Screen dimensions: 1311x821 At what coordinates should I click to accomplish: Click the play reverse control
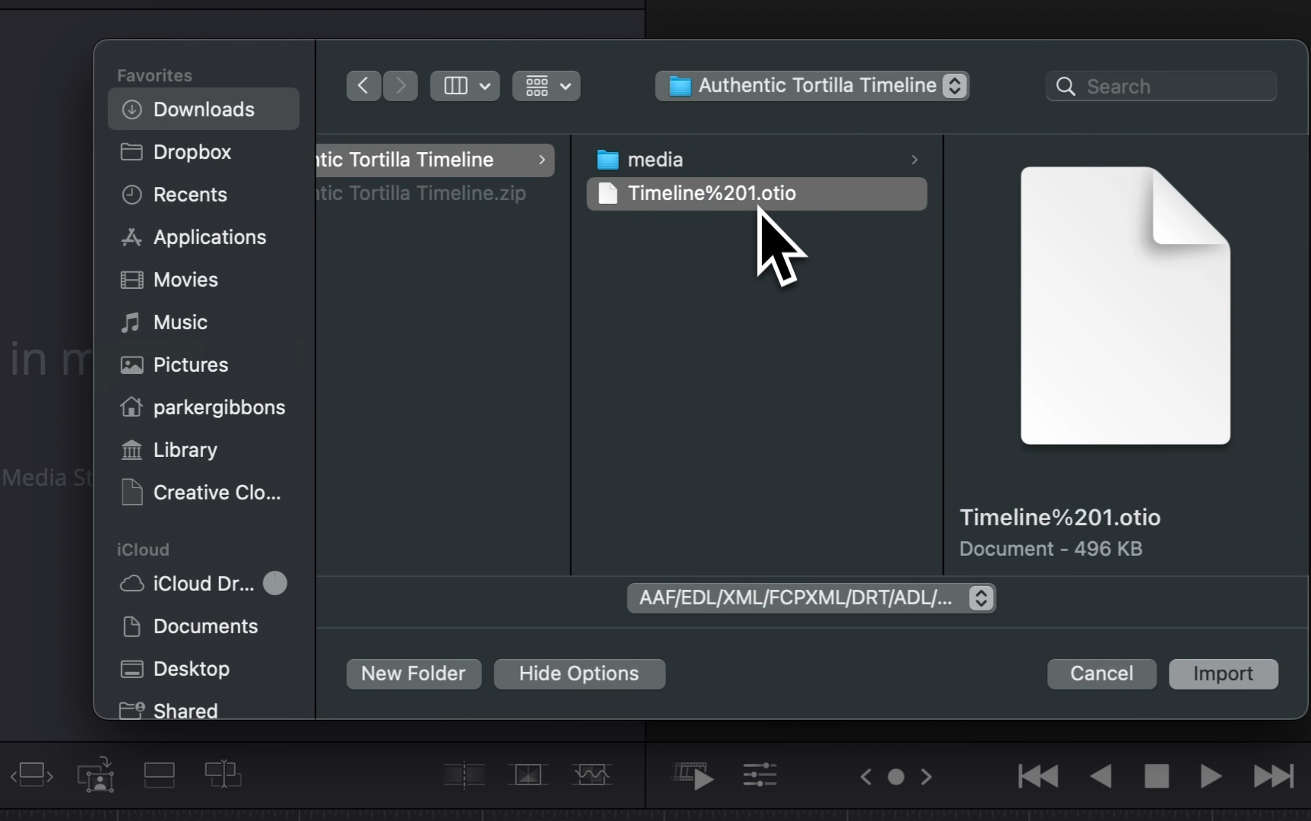(1101, 776)
